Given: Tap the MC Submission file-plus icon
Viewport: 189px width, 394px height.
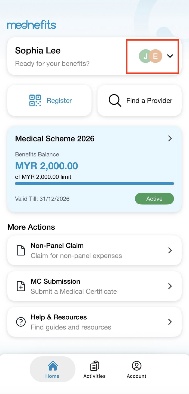Looking at the screenshot, I should [21, 286].
